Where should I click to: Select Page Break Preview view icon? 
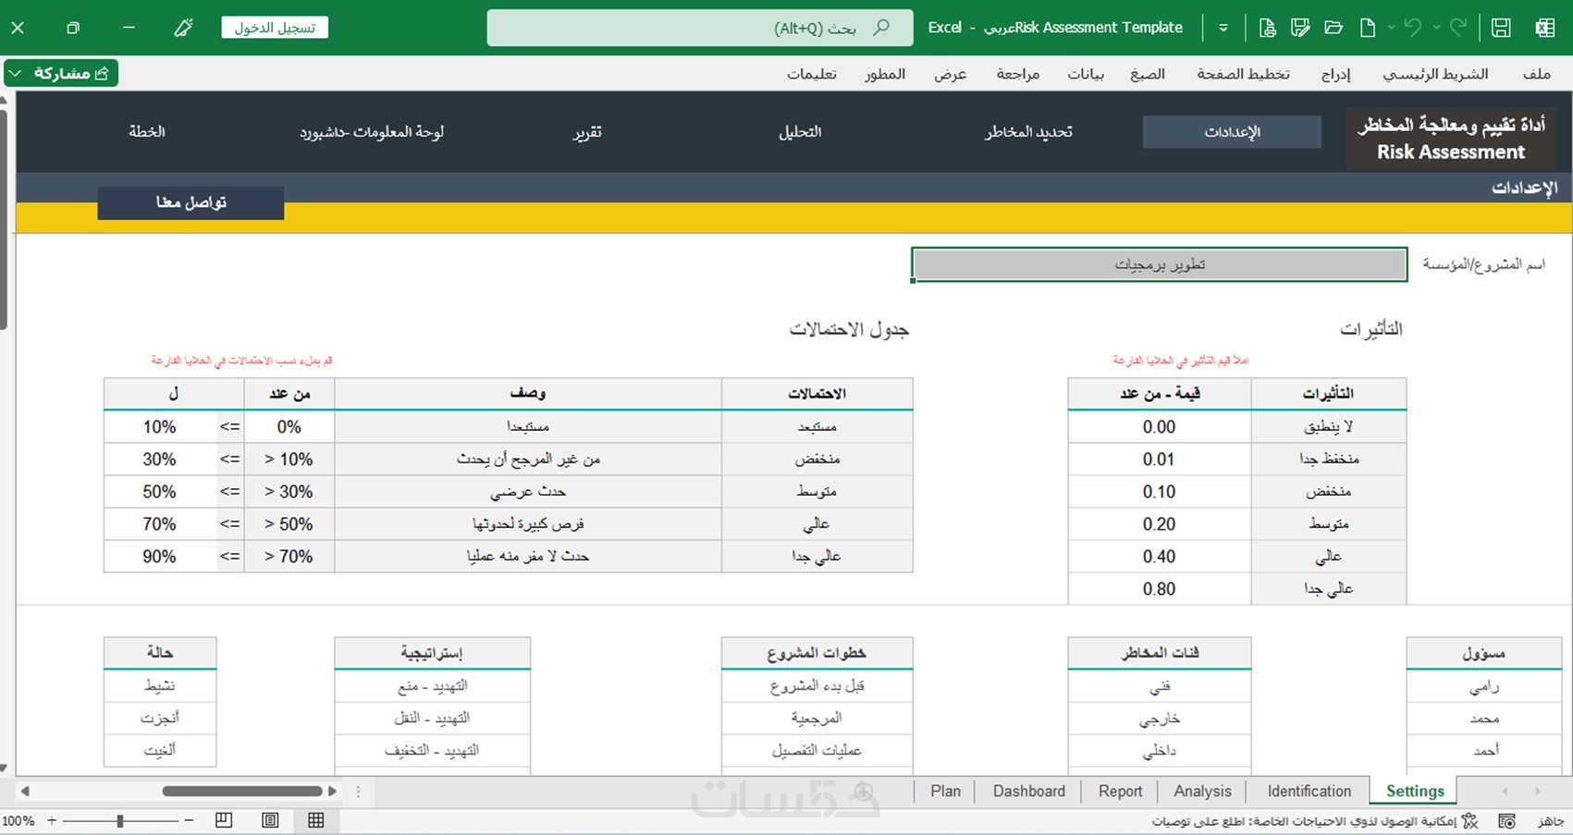point(224,820)
